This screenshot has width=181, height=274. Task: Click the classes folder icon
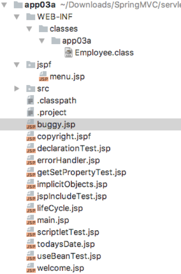tap(43, 29)
